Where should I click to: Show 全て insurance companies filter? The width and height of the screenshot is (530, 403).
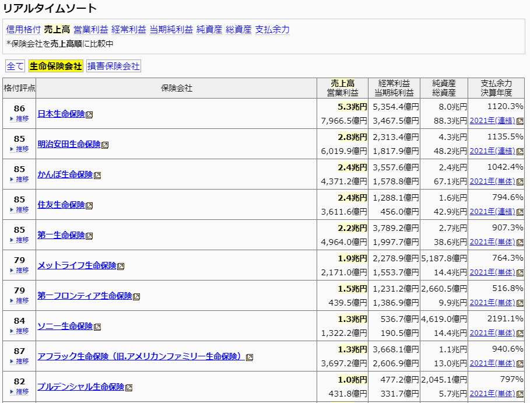pyautogui.click(x=15, y=66)
